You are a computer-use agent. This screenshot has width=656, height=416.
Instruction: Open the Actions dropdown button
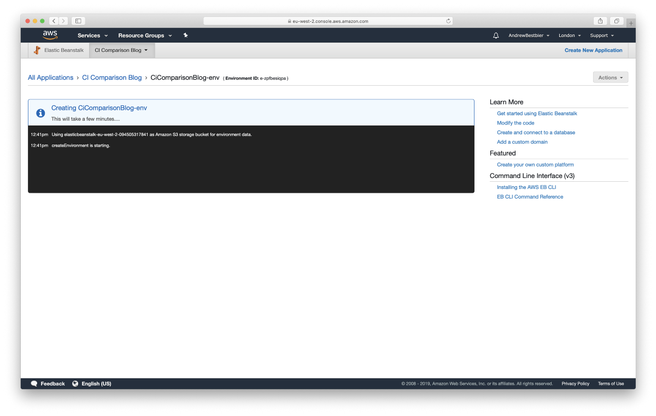click(611, 78)
